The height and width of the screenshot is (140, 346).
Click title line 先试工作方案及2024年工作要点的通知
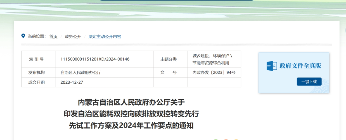pyautogui.click(x=131, y=126)
